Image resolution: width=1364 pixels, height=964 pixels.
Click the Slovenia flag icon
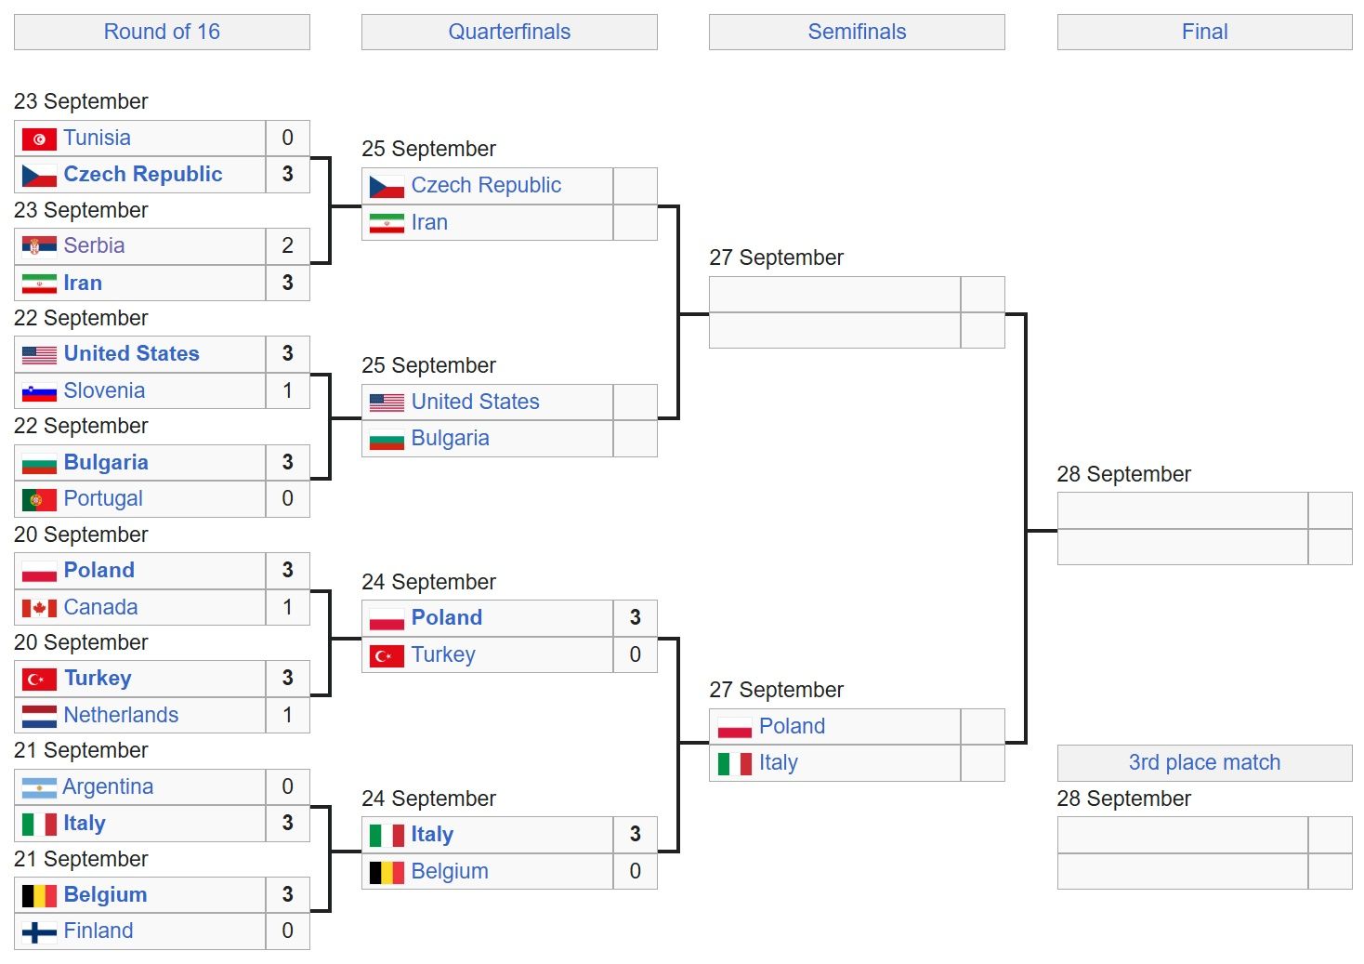[x=39, y=392]
